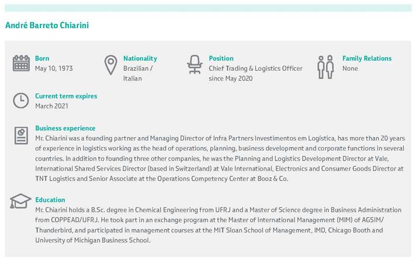
Task: Click the Education heading
Action: [50, 200]
